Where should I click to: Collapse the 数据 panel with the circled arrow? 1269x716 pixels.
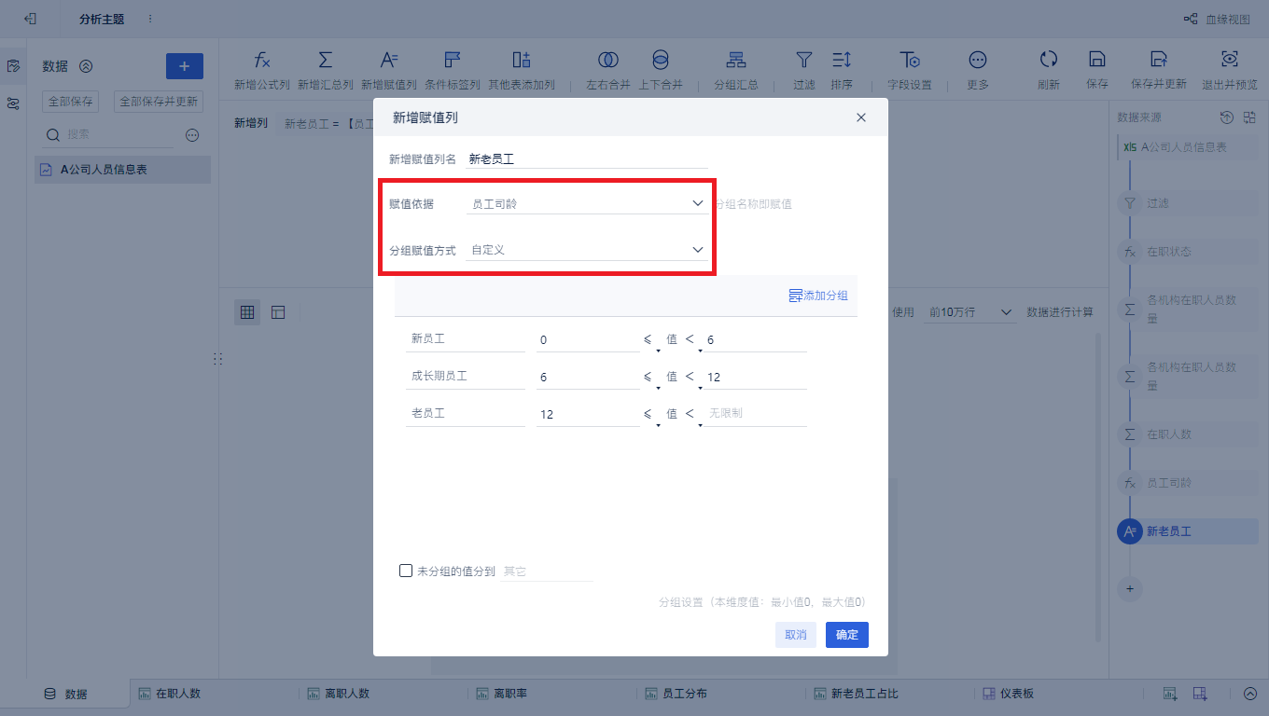[86, 66]
